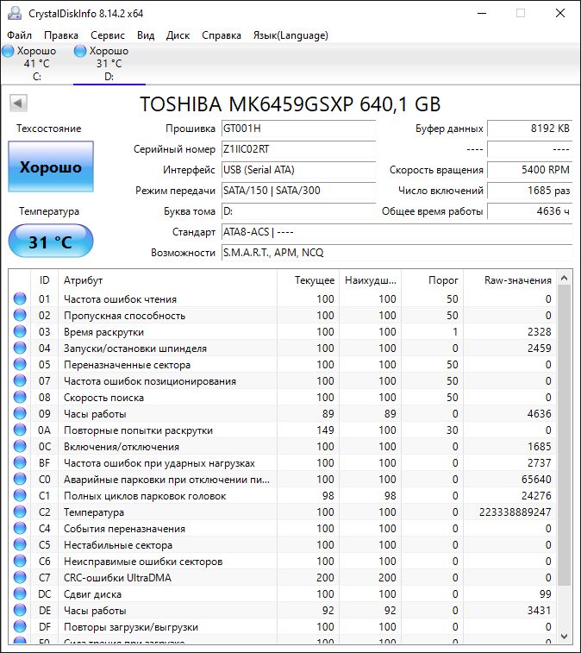The width and height of the screenshot is (581, 653).
Task: Click the raw value 223338889247
Action: click(x=515, y=512)
